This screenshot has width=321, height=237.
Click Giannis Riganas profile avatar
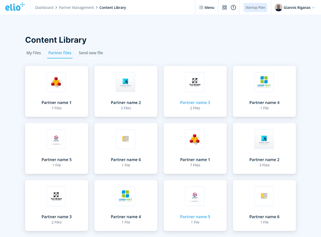pos(278,7)
